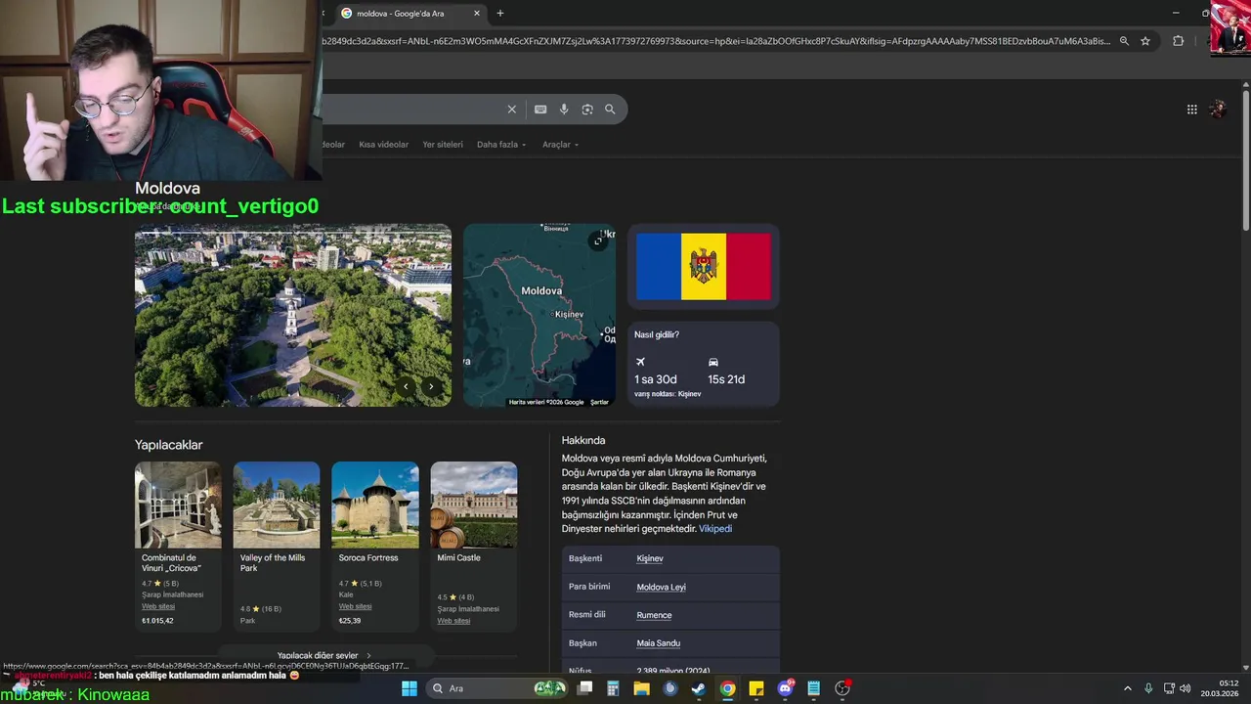Search by image with Google Lens
1251x704 pixels.
coord(587,110)
